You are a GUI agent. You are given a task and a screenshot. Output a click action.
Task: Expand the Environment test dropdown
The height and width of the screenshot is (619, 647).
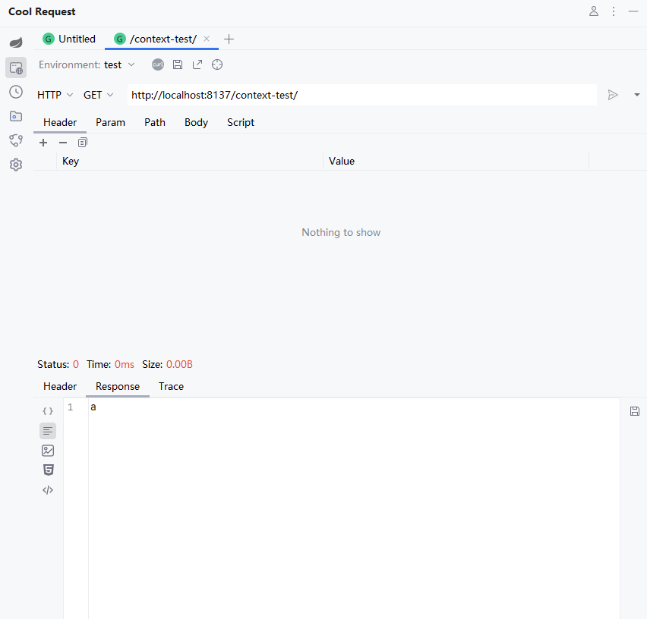119,64
